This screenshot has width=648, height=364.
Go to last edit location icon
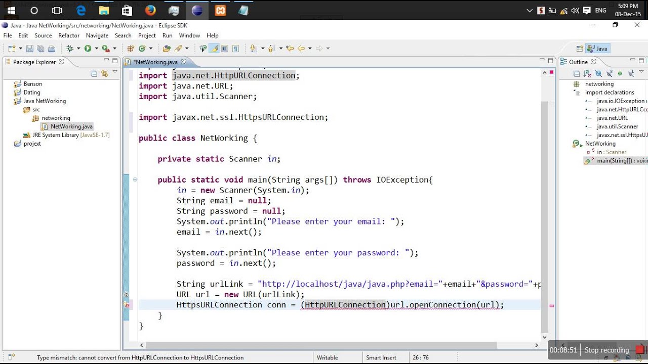[290, 49]
